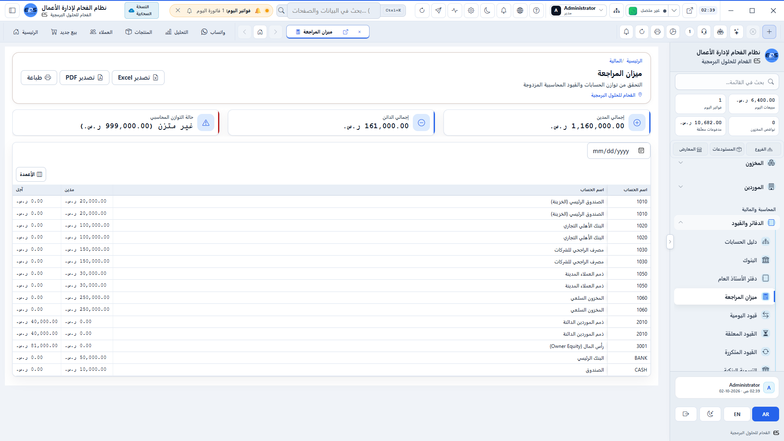The image size is (784, 441).
Task: Click the globe language icon
Action: (x=520, y=11)
